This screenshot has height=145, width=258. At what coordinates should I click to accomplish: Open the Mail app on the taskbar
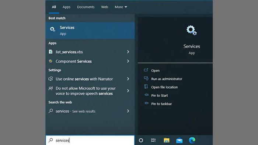179,141
